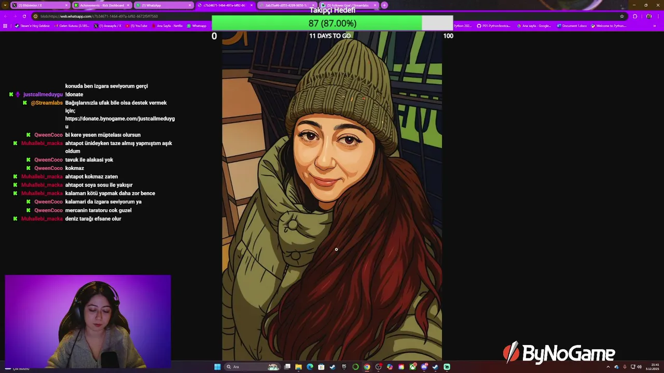Click the follower goal progress bar

333,23
